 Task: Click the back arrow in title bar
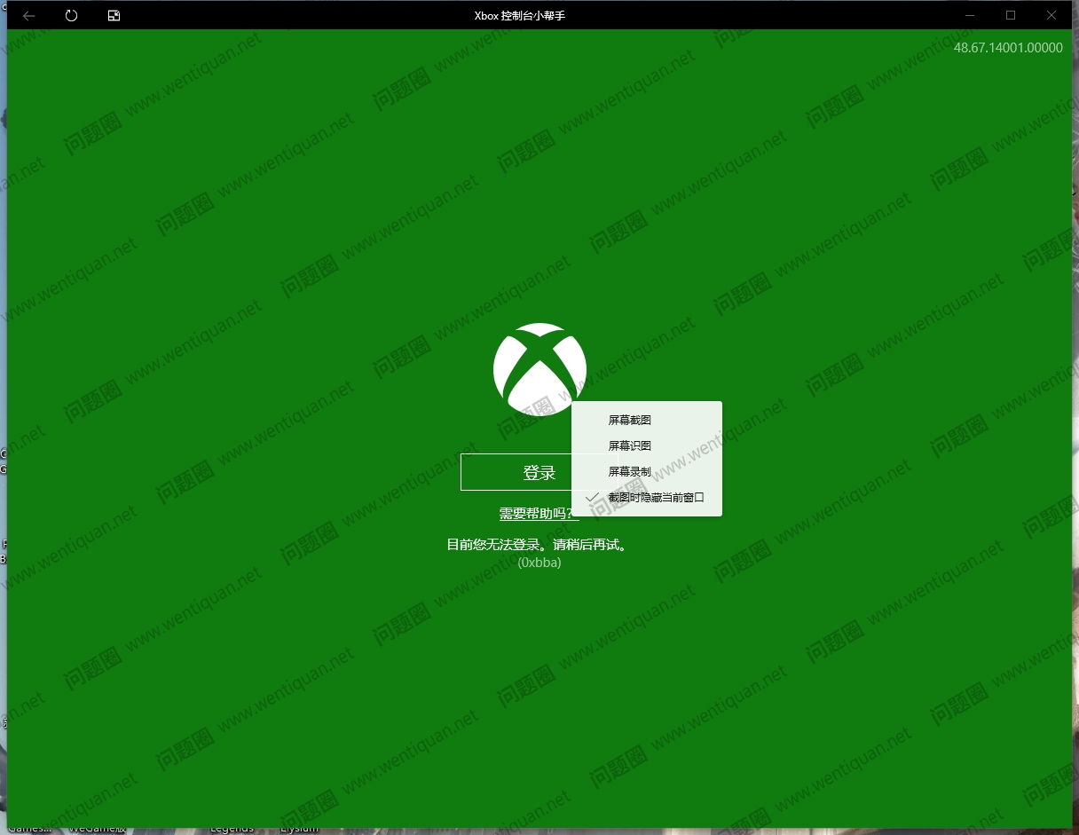[29, 15]
